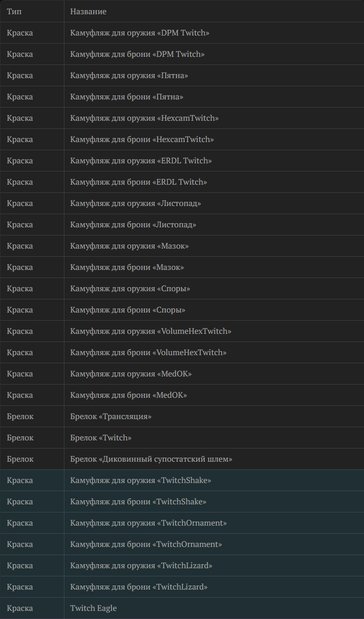
Task: Select the «Twitch Eagle» name cell
Action: click(x=214, y=608)
